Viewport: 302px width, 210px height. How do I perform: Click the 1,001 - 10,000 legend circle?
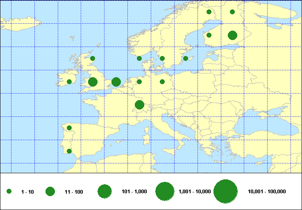point(165,191)
